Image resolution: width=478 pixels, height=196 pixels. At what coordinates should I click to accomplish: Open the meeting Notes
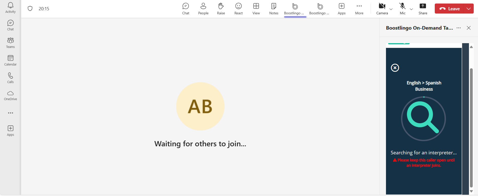point(274,9)
